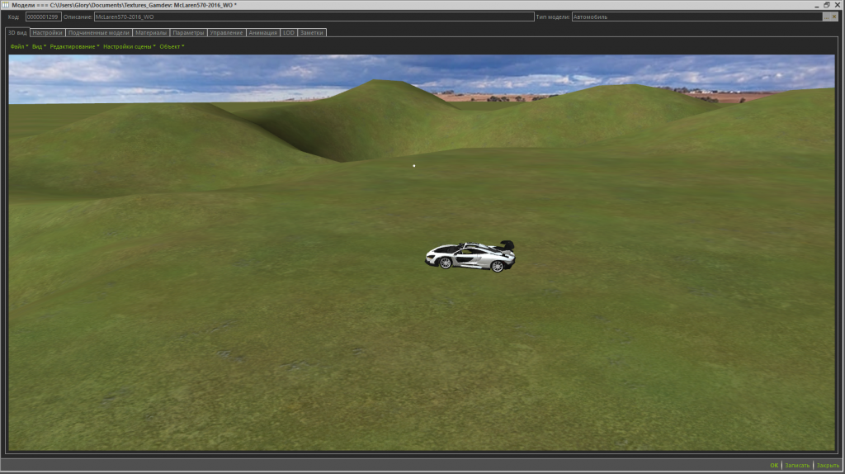The image size is (845, 474).
Task: Minimize the Модели window
Action: [817, 5]
